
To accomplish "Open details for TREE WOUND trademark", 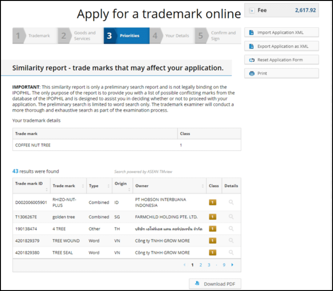I will 231,241.
